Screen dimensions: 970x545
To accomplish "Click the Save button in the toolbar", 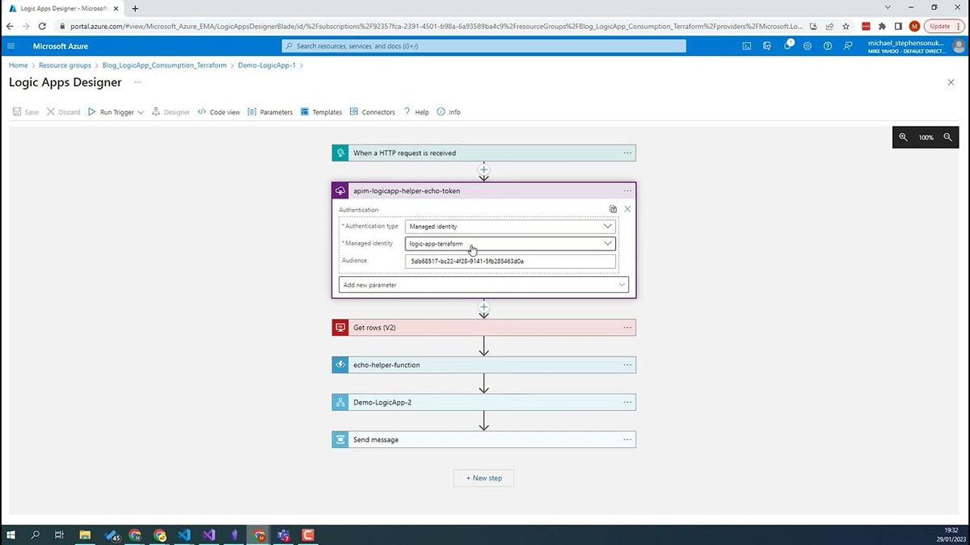I will (x=26, y=111).
